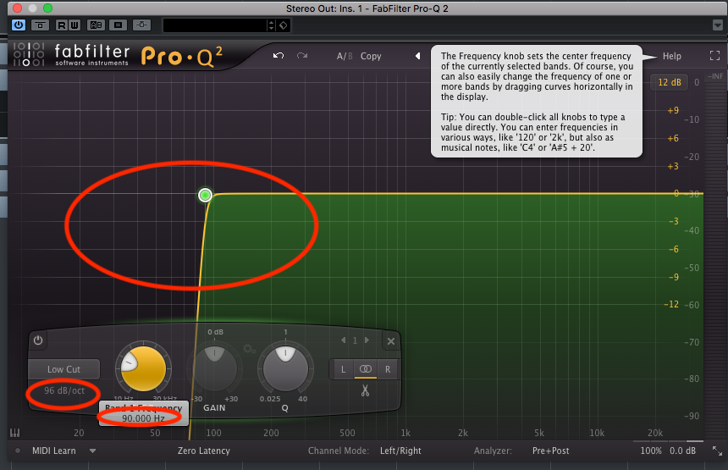Open the 12 dB display range dropdown
Image resolution: width=728 pixels, height=470 pixels.
[669, 82]
